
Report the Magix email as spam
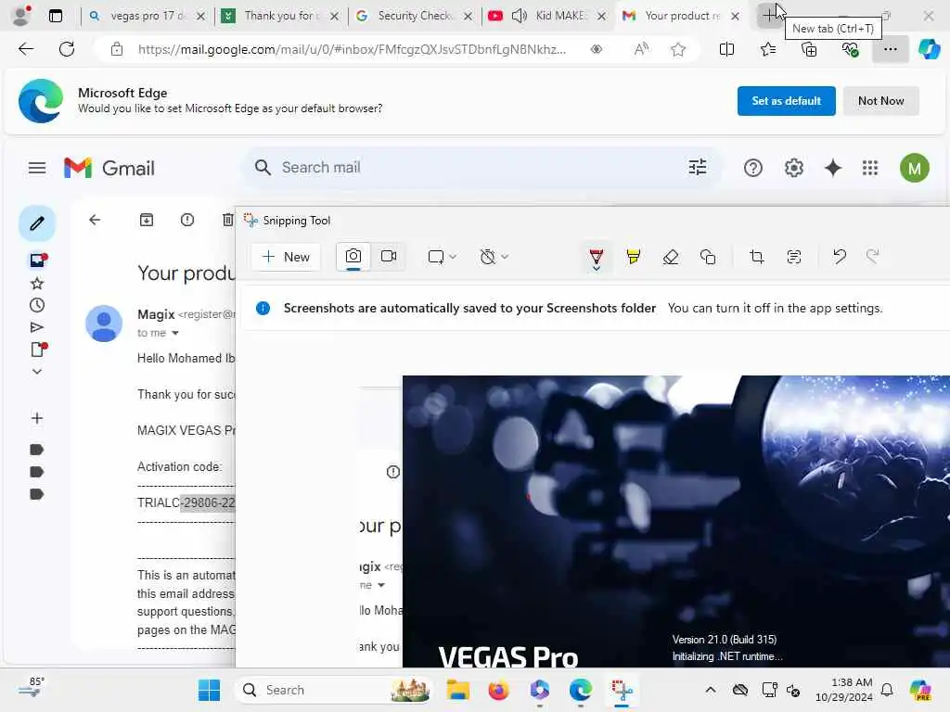187,220
